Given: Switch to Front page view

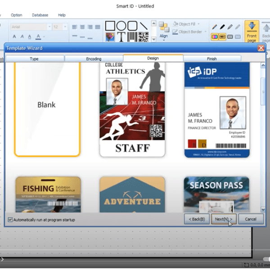Looking at the screenshot, I should coord(252,31).
